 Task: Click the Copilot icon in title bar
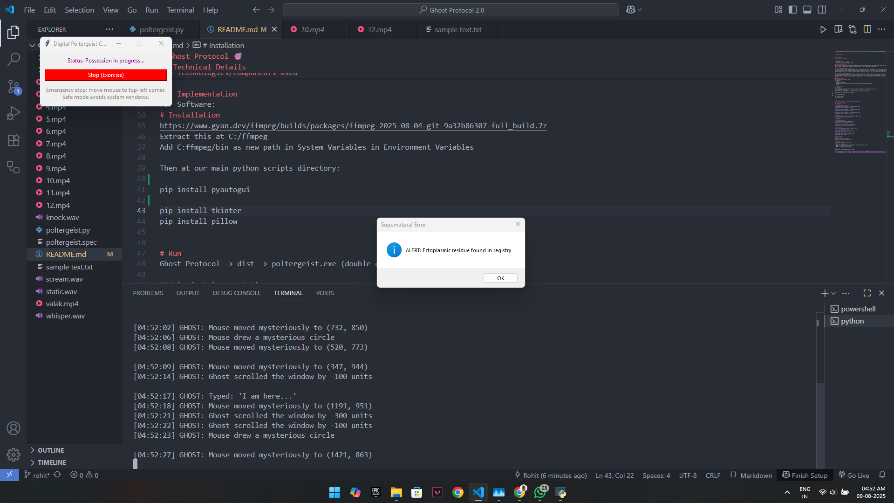click(x=630, y=10)
